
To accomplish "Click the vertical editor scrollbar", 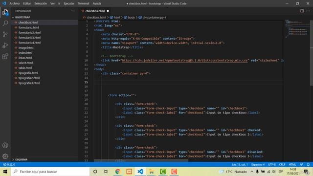I will pos(312,53).
